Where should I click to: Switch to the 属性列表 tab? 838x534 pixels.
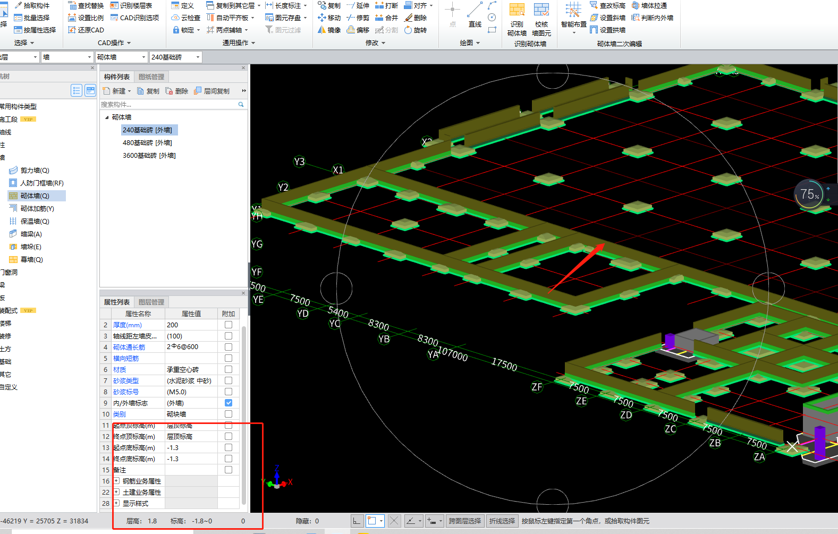click(x=117, y=302)
